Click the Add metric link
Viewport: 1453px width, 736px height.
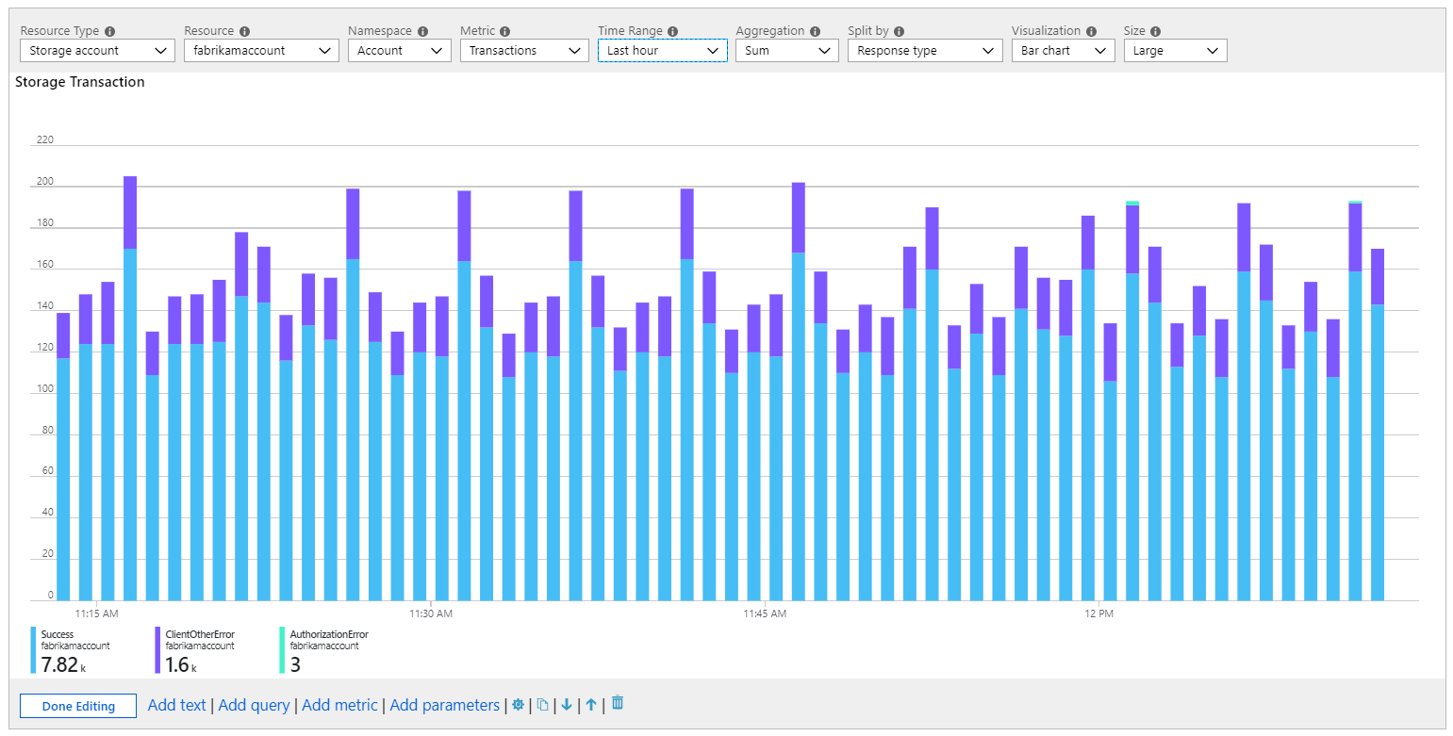[339, 705]
